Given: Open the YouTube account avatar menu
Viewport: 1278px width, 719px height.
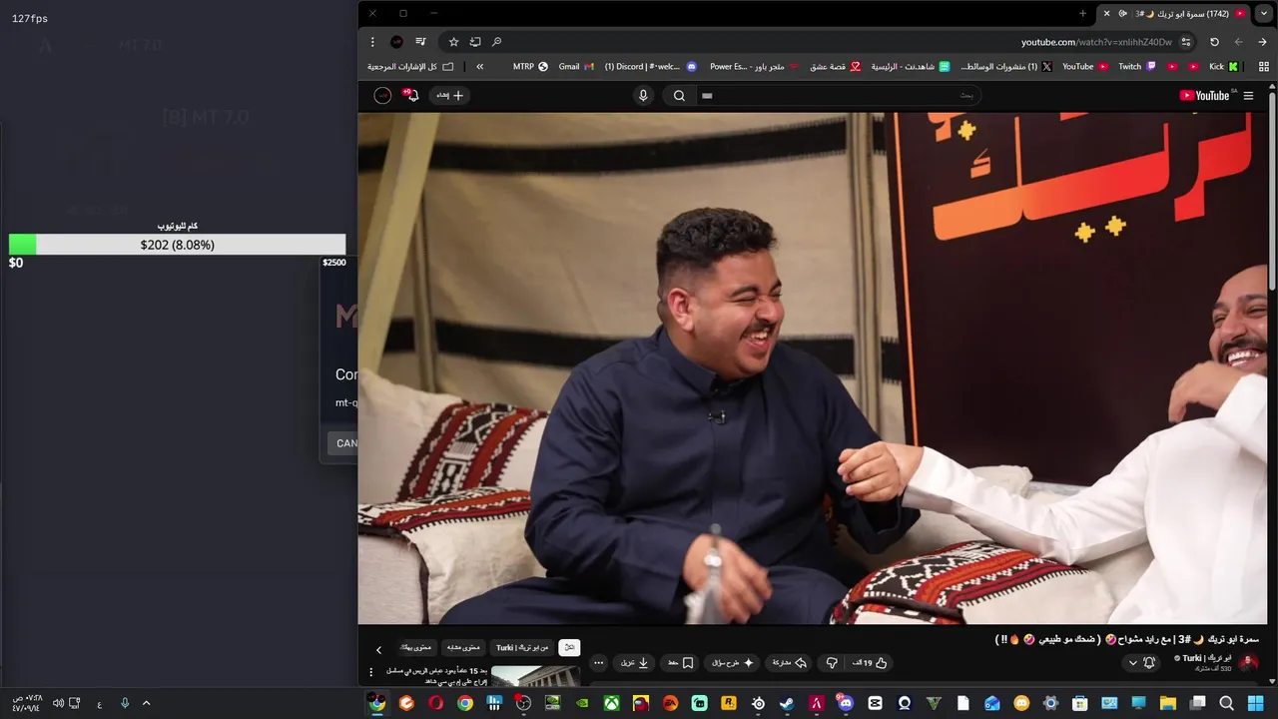Looking at the screenshot, I should click(382, 96).
